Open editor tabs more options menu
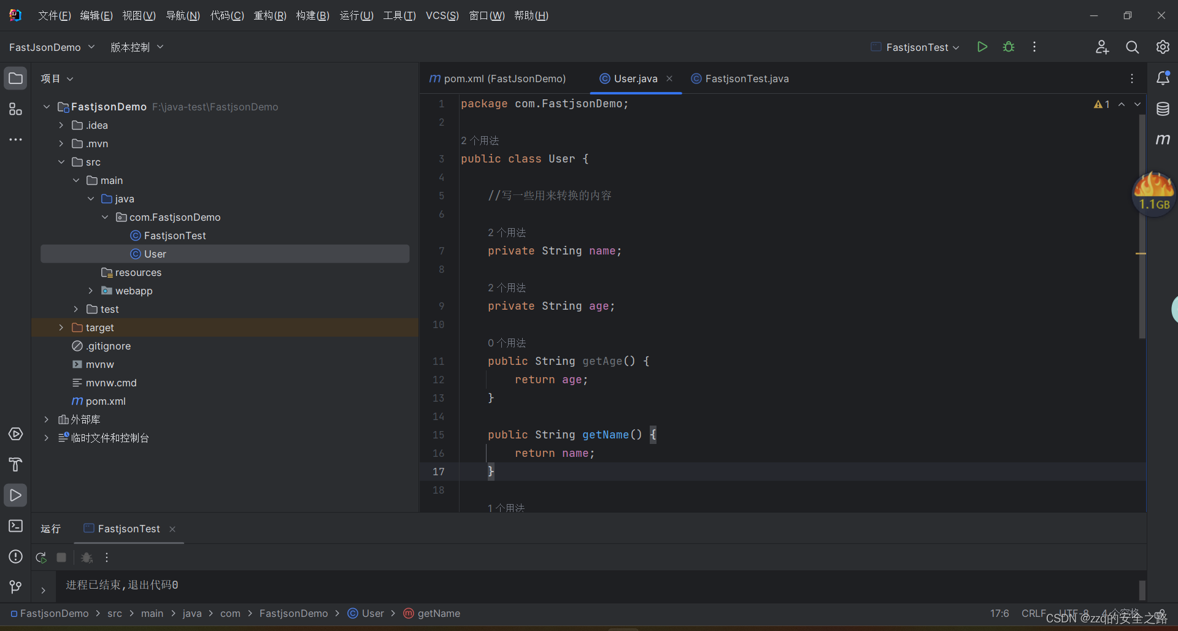 point(1132,78)
